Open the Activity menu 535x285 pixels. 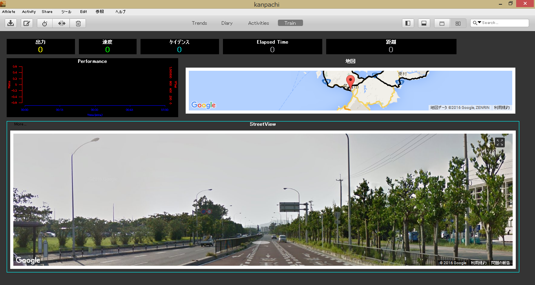pyautogui.click(x=29, y=12)
